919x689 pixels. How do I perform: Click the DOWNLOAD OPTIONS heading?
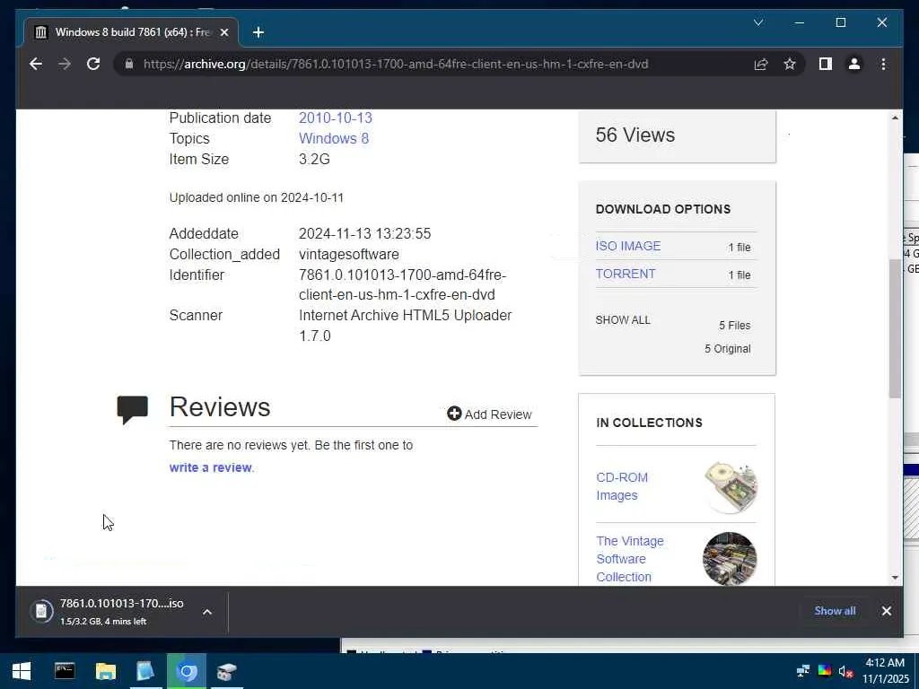663,209
